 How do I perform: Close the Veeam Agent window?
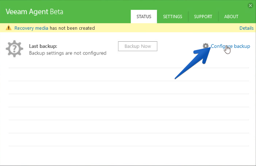click(250, 6)
